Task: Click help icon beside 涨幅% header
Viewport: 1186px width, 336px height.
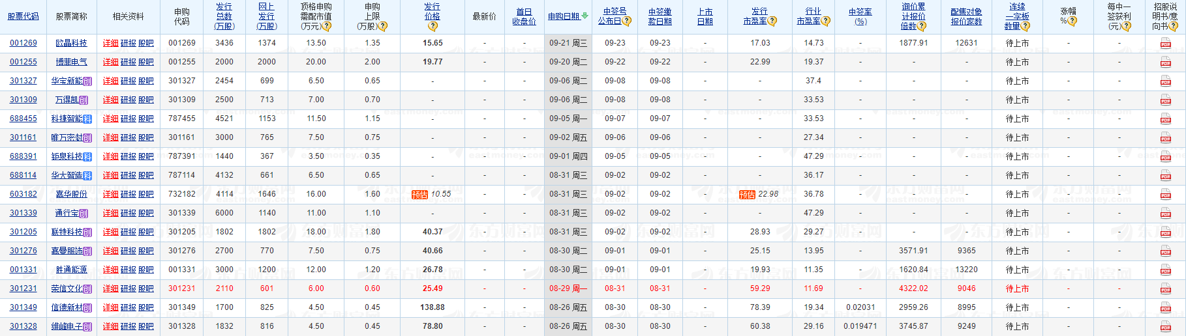Action: pos(1072,21)
